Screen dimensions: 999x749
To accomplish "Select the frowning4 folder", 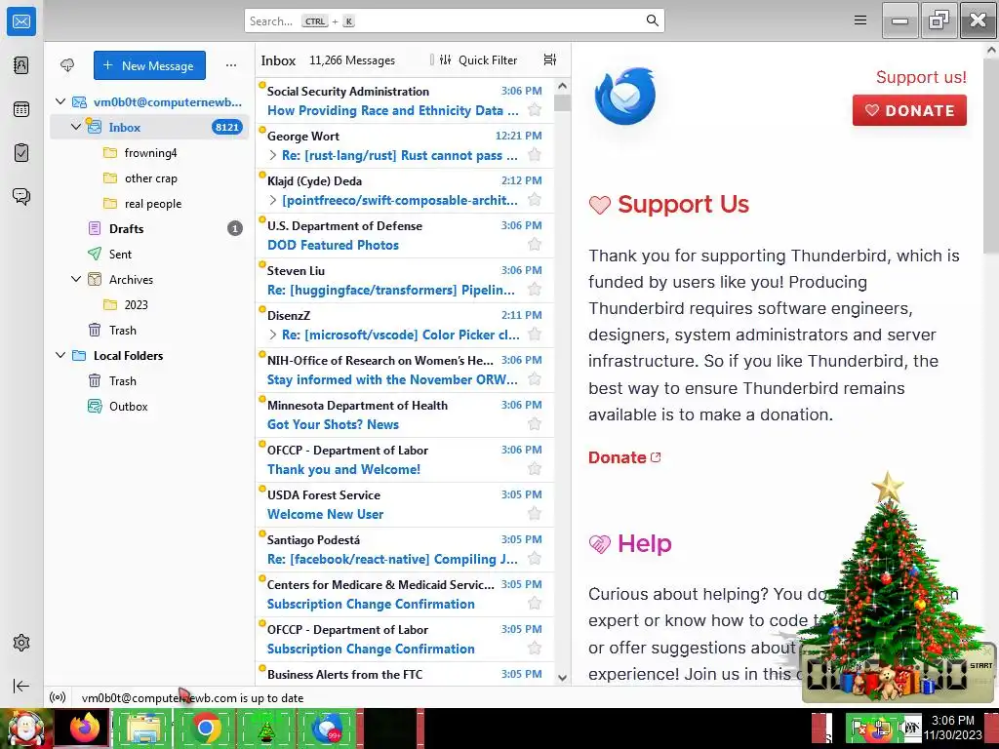I will pos(149,153).
